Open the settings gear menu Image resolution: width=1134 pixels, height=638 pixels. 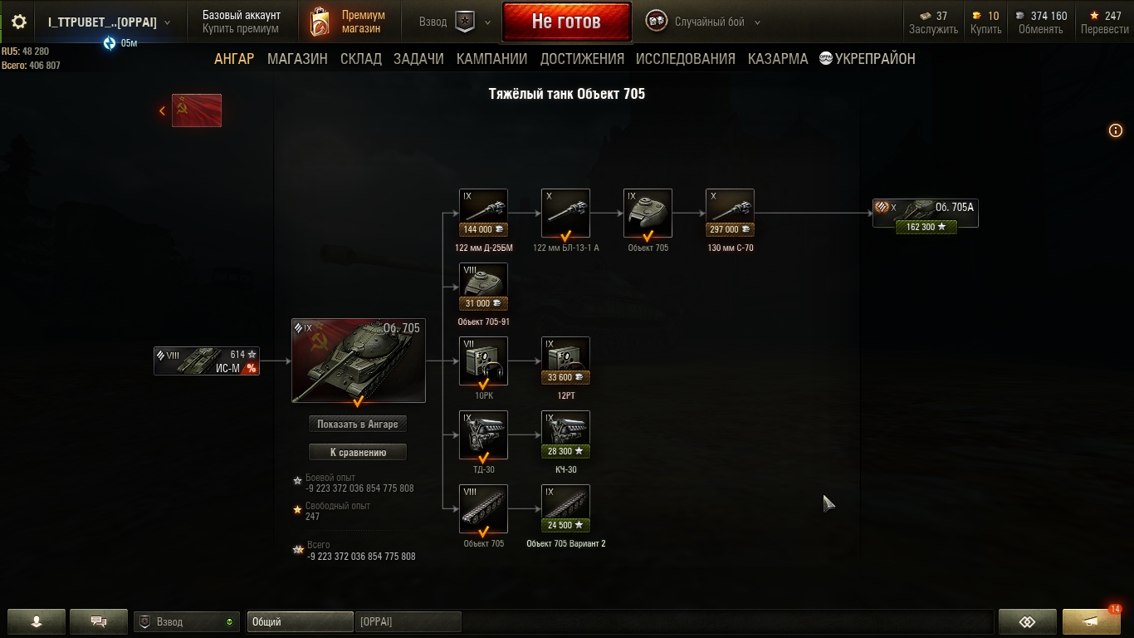coord(19,22)
